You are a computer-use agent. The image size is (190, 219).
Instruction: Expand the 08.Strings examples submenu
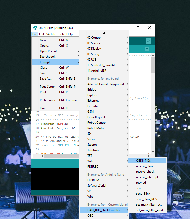pyautogui.click(x=104, y=54)
